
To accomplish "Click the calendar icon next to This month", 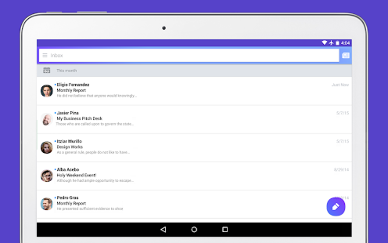I will [46, 70].
